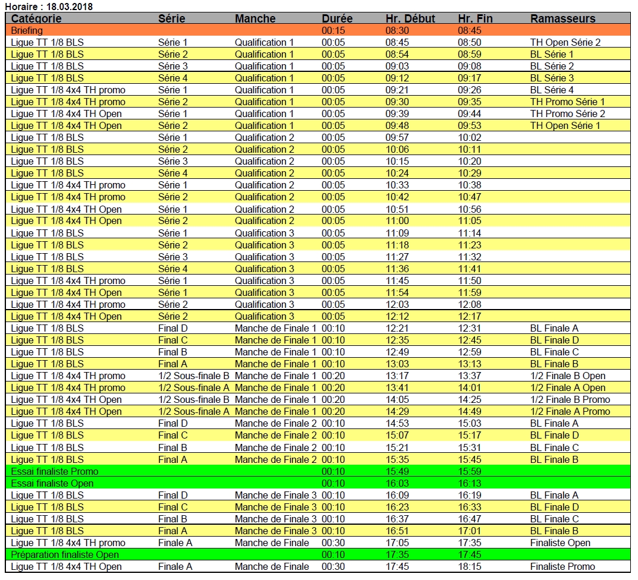Select the TH Promo Série 1 ramasseurs cell

pyautogui.click(x=567, y=102)
